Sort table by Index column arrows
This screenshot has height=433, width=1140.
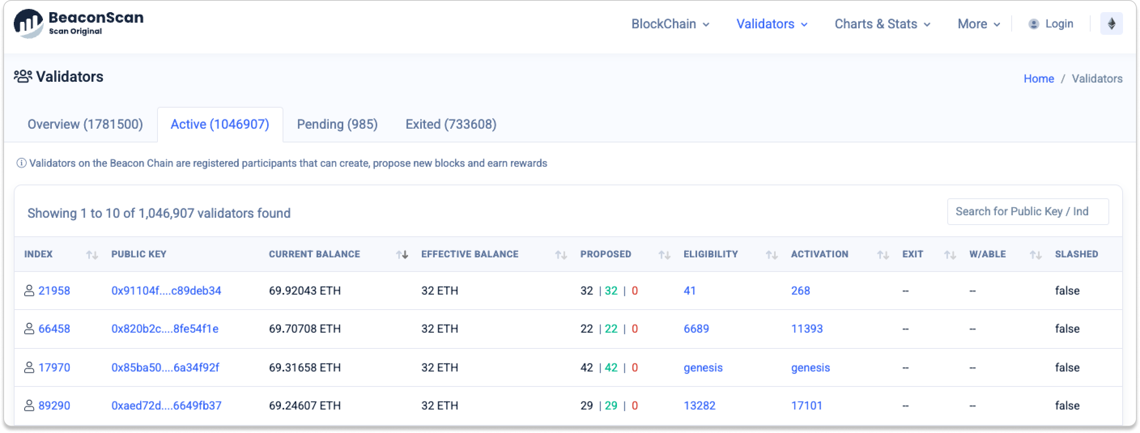[92, 255]
